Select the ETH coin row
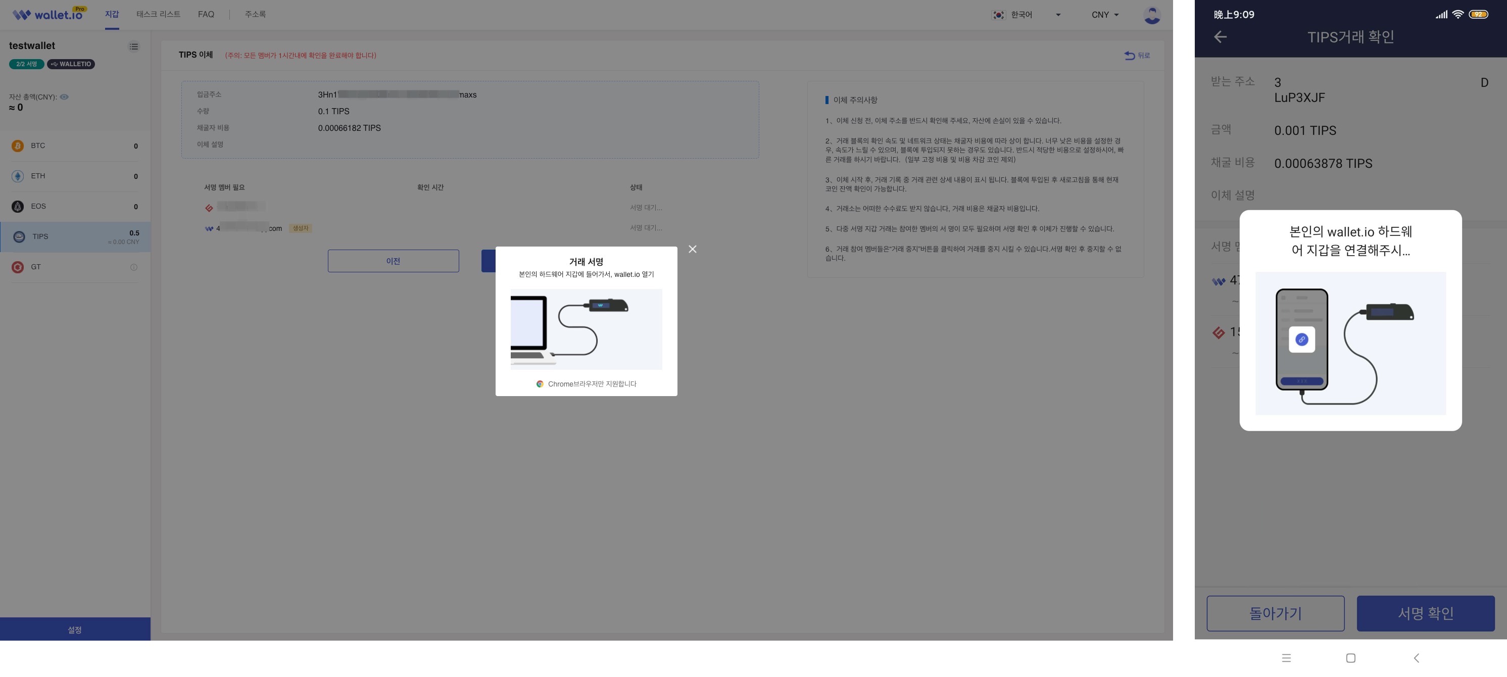Image resolution: width=1507 pixels, height=677 pixels. point(75,176)
